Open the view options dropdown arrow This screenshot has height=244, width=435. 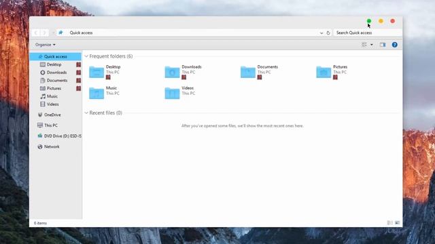372,45
